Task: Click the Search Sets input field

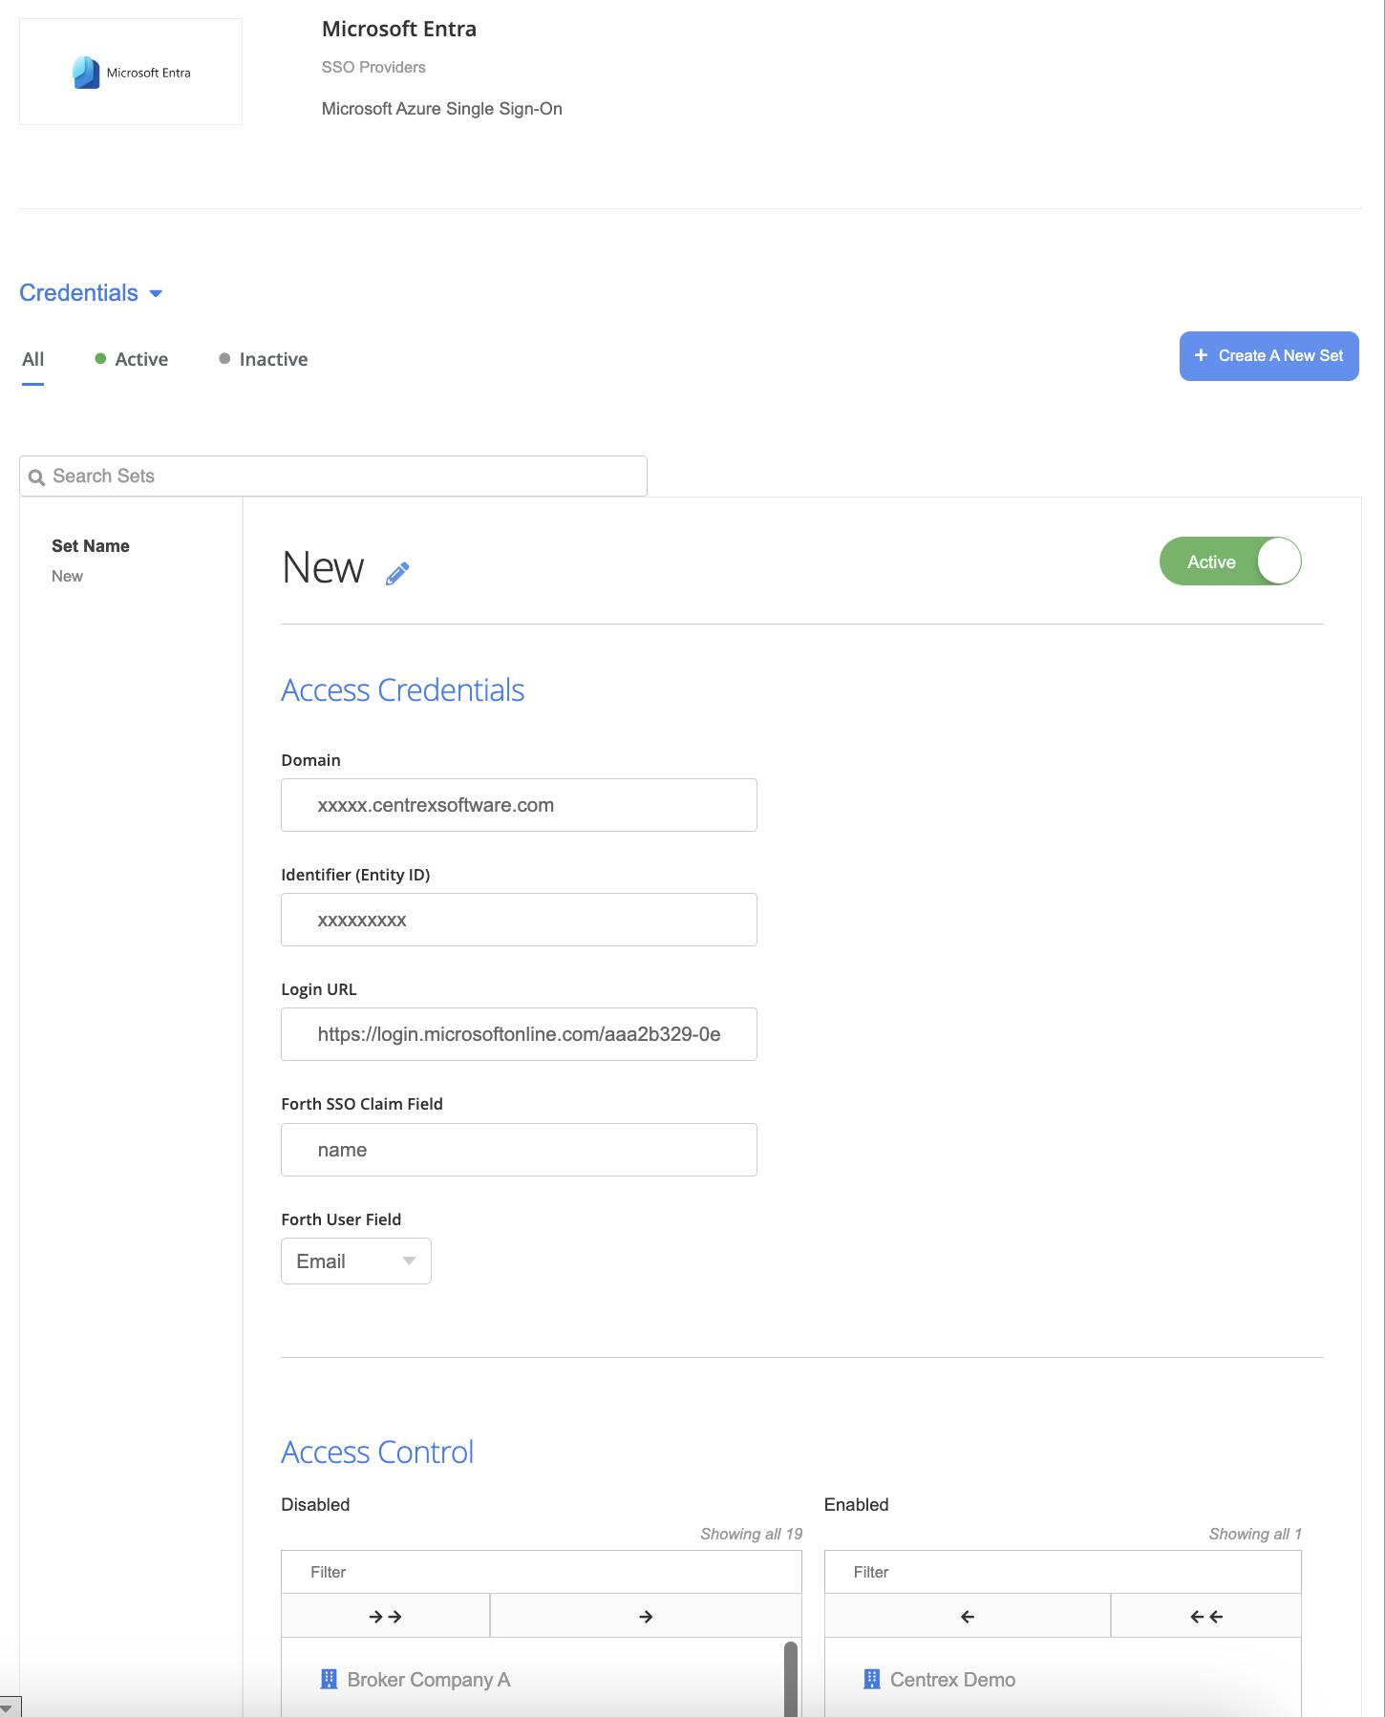Action: coord(333,476)
